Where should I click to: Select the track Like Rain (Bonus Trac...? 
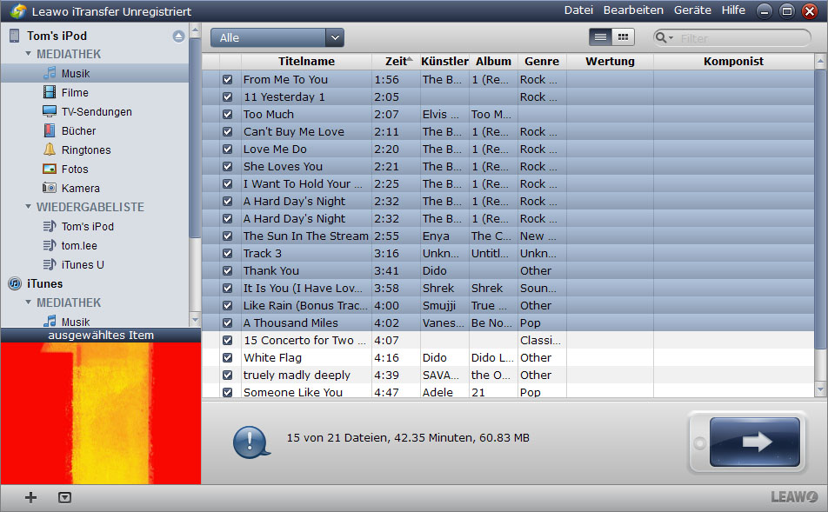coord(507,306)
